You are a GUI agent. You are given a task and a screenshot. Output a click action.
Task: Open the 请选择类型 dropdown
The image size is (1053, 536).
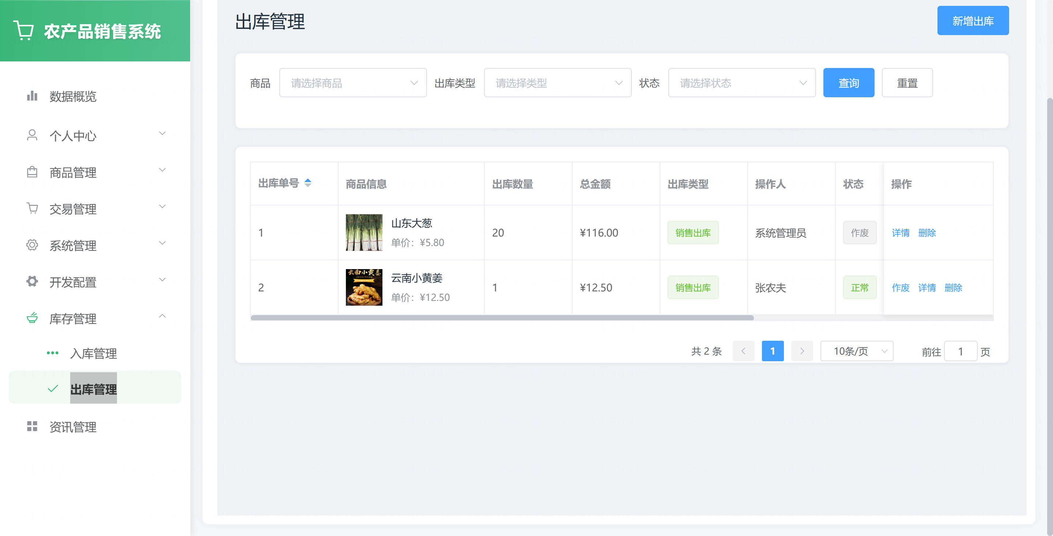[558, 83]
